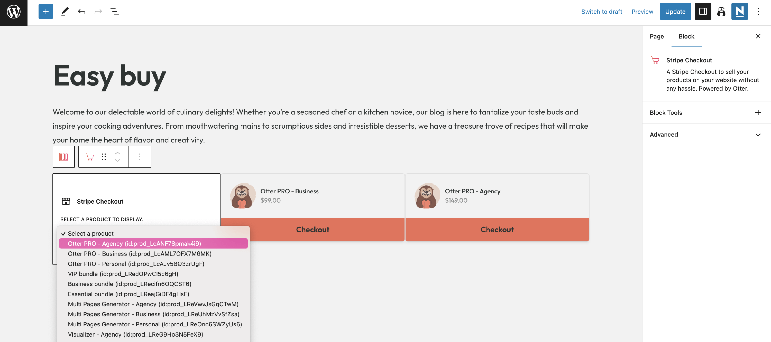Open the Otter penguin plugin icon
Viewport: 771px width, 342px height.
tap(721, 12)
